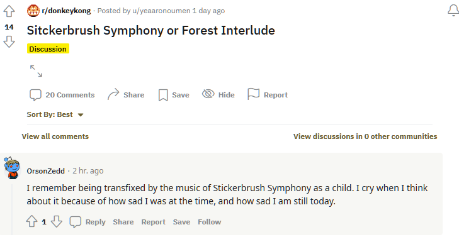Follow OrsonZedd's comment thread

209,222
